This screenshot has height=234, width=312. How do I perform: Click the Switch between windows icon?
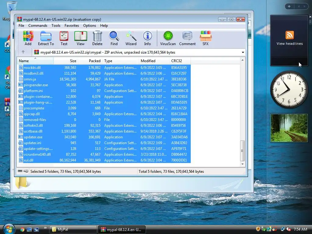tap(36, 229)
